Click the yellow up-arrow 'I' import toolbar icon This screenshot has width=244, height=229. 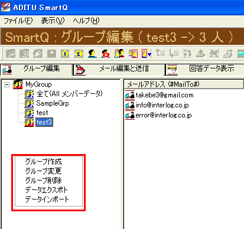[x=65, y=54]
